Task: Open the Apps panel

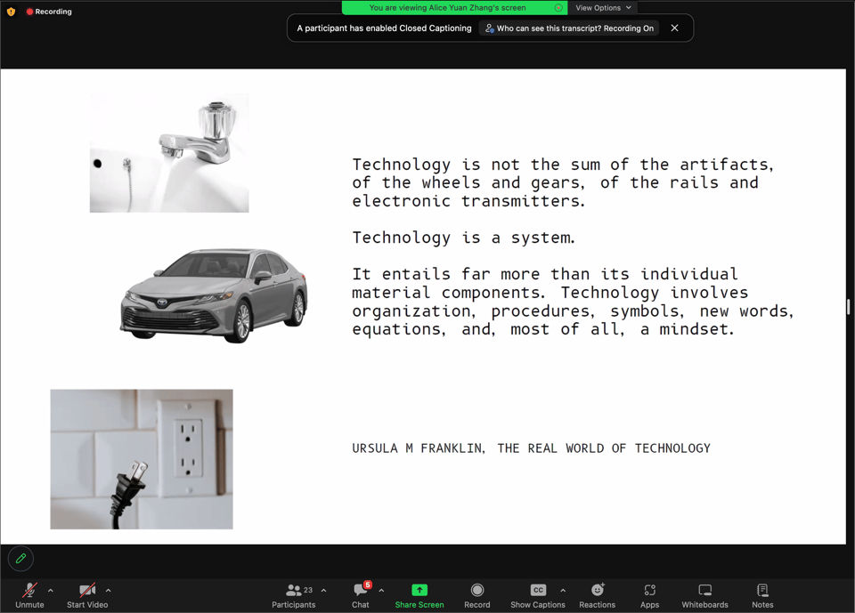Action: 649,595
